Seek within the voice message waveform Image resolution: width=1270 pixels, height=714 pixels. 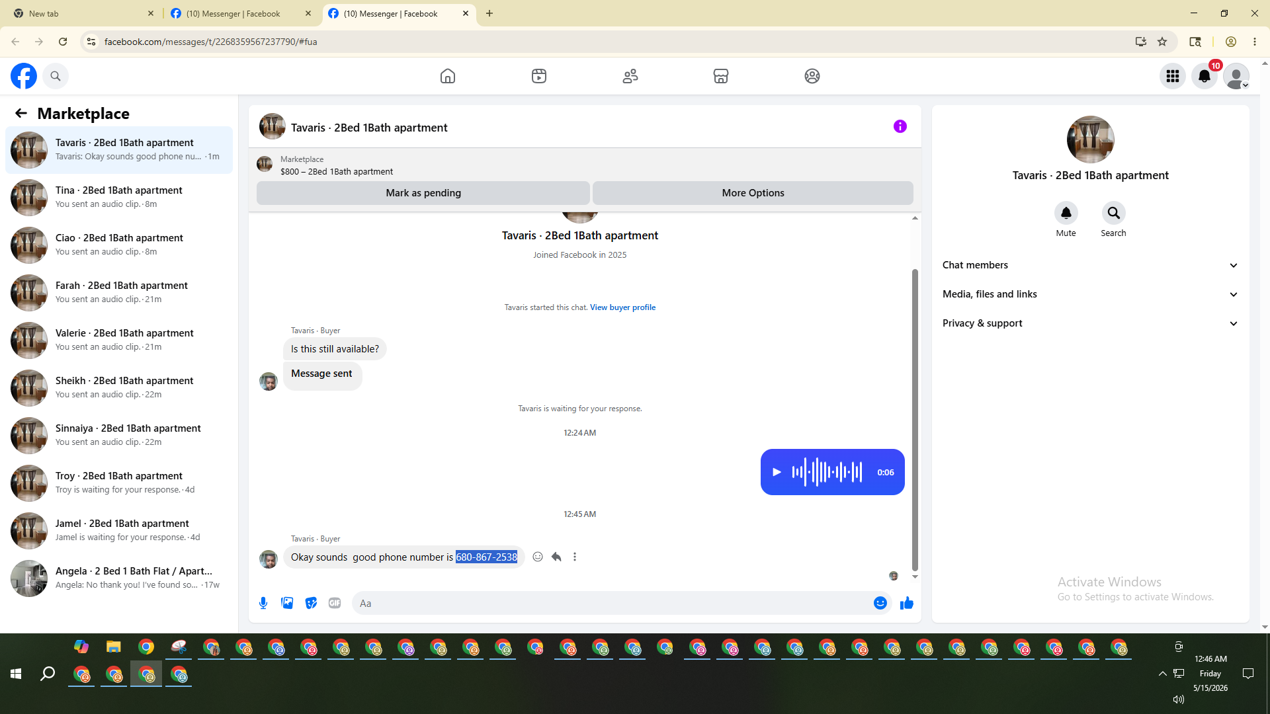(827, 472)
